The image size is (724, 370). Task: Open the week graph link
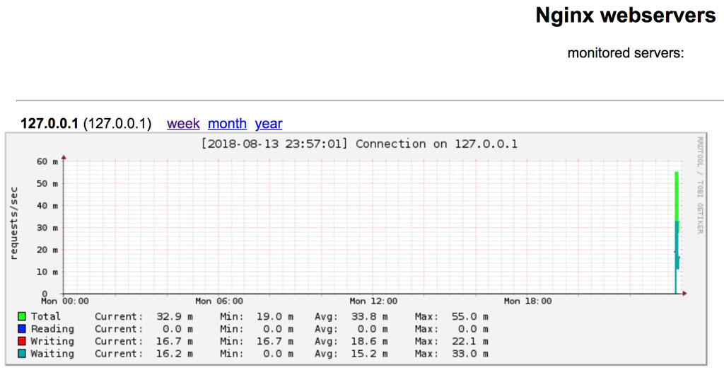coord(183,124)
